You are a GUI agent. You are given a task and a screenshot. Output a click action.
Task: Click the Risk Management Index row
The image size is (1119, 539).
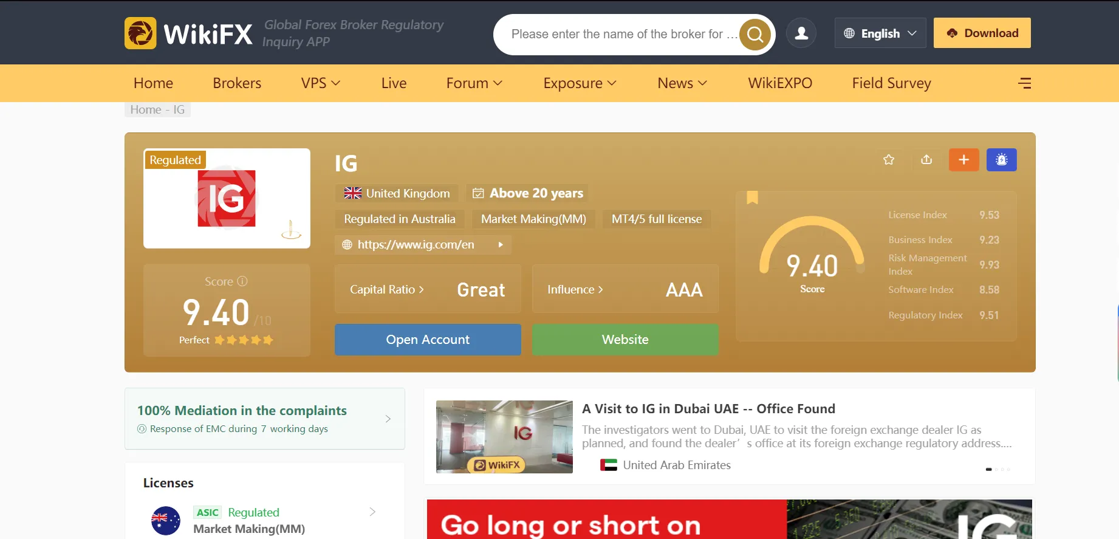click(x=943, y=265)
